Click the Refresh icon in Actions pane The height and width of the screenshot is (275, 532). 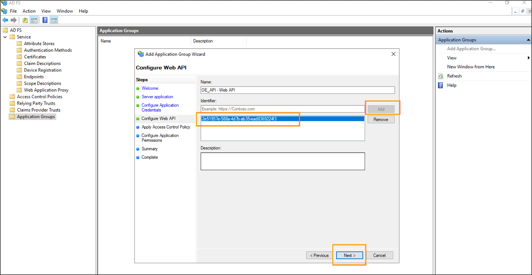click(441, 76)
